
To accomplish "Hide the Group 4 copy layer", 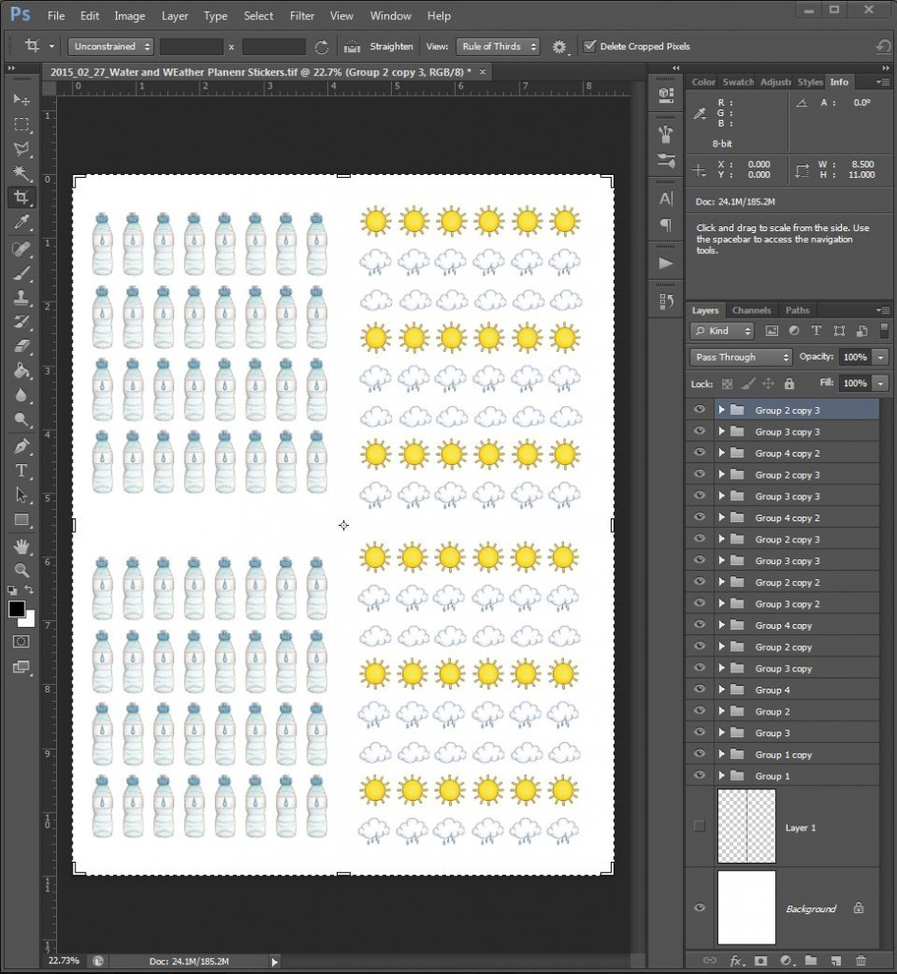I will [x=699, y=624].
